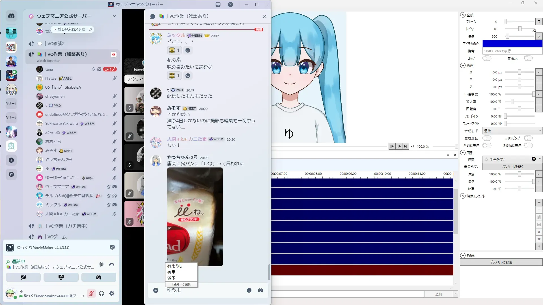The height and width of the screenshot is (305, 543).
Task: Expand server menu ウェブマニア公式サーバー
Action: (114, 16)
